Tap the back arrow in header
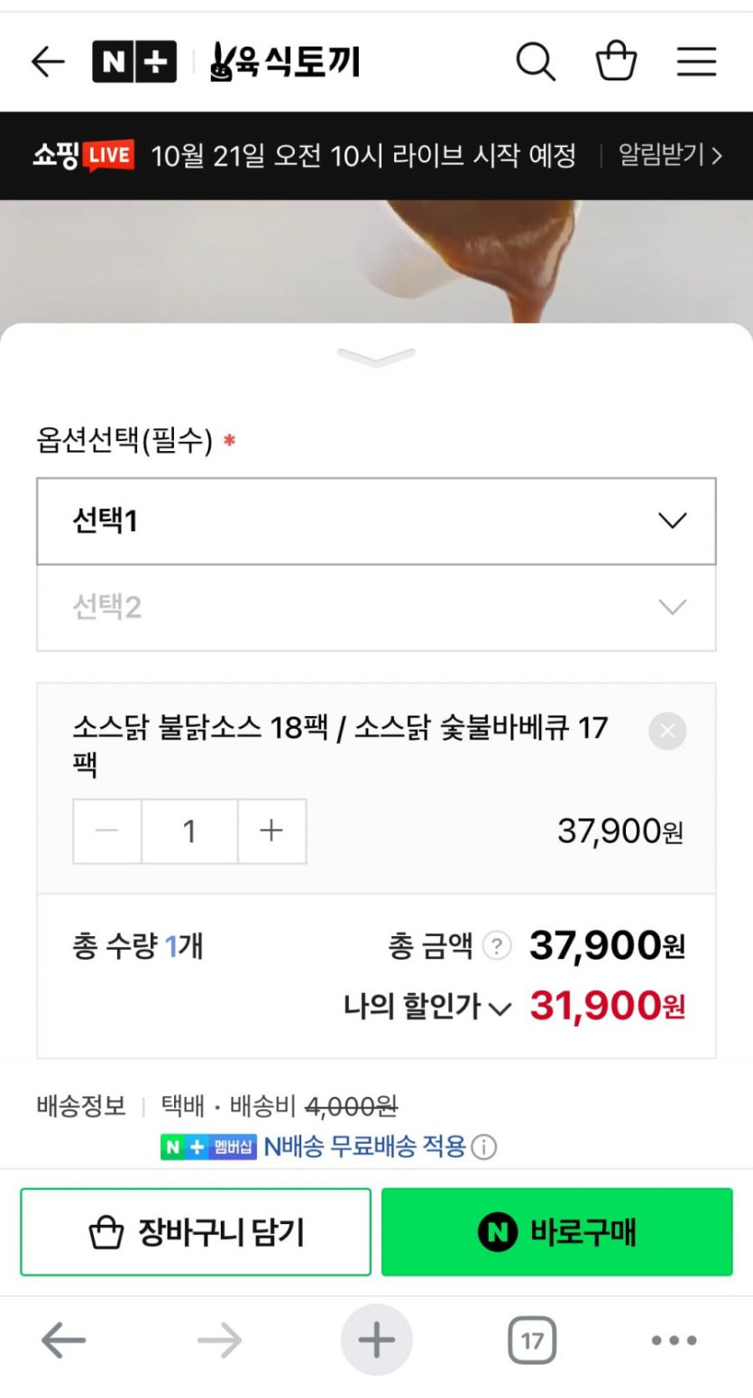Image resolution: width=753 pixels, height=1398 pixels. [48, 61]
